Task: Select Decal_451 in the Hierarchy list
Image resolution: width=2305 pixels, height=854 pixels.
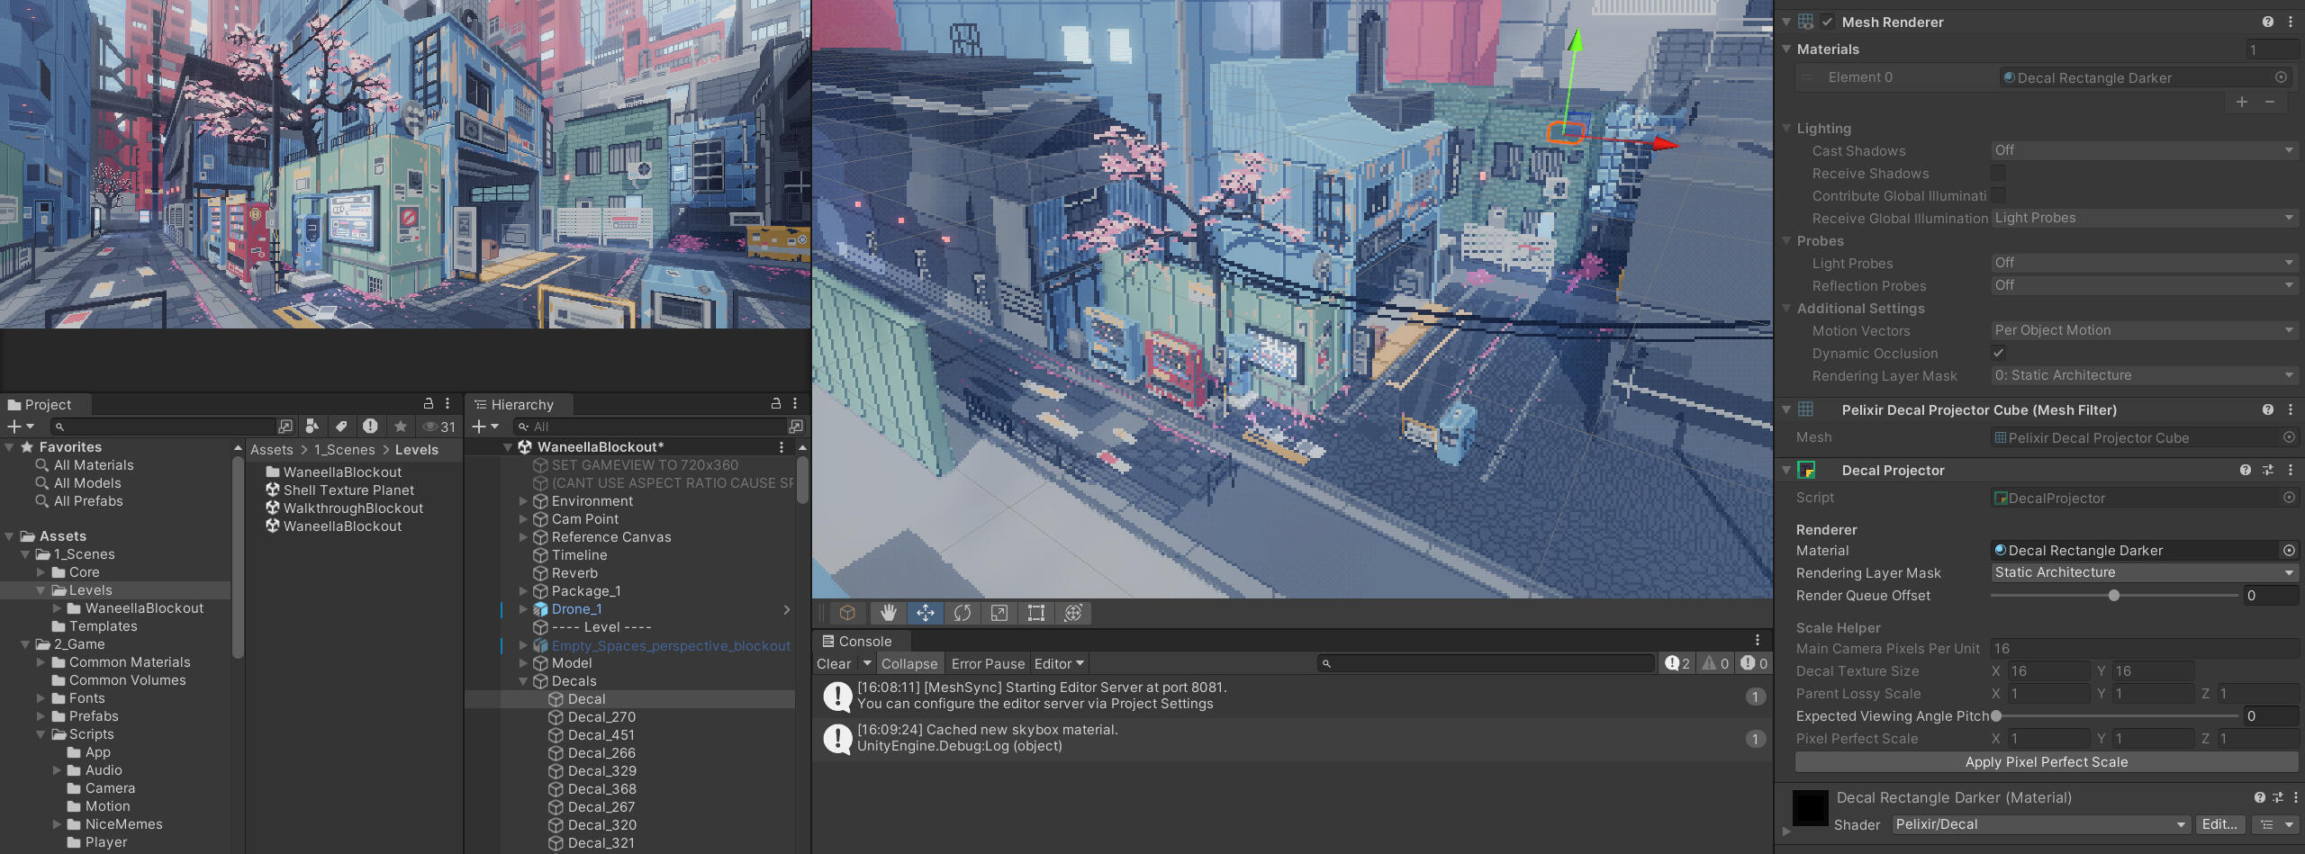Action: (601, 734)
